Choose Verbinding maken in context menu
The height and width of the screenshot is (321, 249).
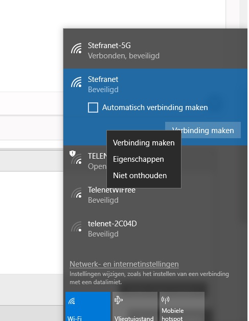click(x=144, y=143)
